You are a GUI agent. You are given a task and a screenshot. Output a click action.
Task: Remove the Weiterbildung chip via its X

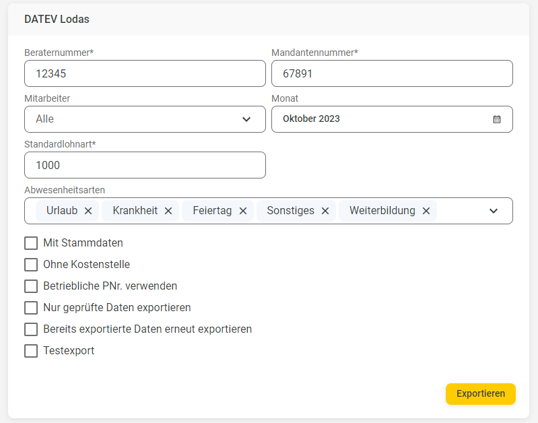click(x=426, y=211)
